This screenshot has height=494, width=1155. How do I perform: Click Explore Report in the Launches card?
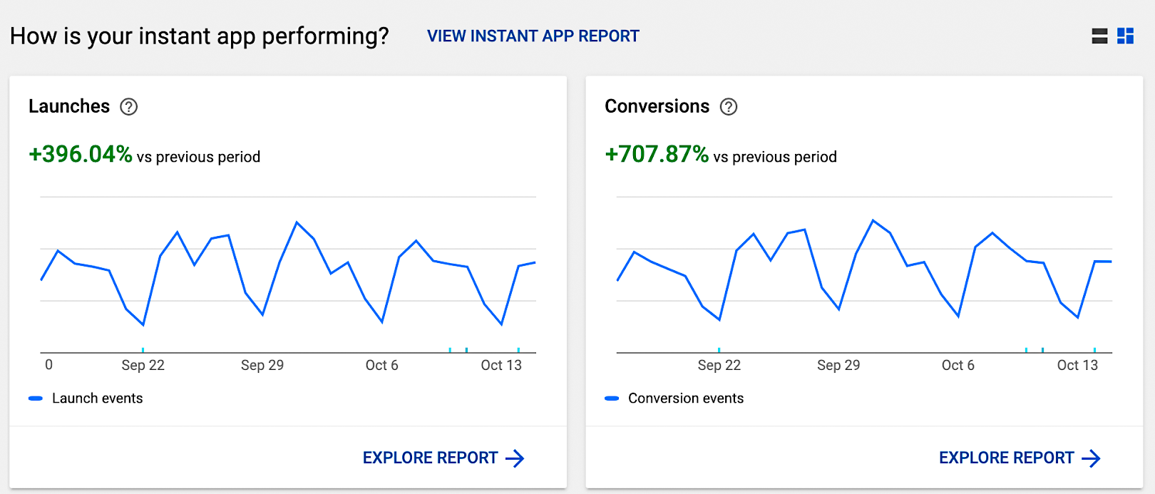(443, 458)
